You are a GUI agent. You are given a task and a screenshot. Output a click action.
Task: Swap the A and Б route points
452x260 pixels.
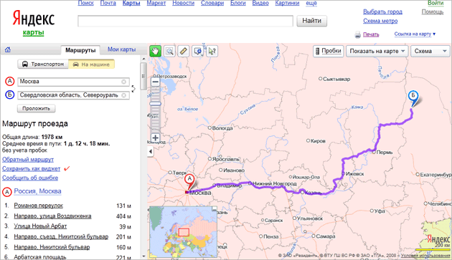tap(133, 89)
